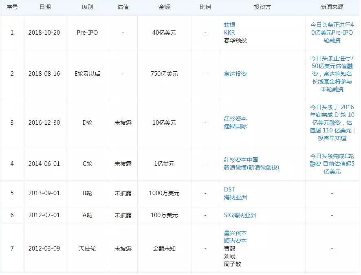Click the 金额 column header

point(164,8)
